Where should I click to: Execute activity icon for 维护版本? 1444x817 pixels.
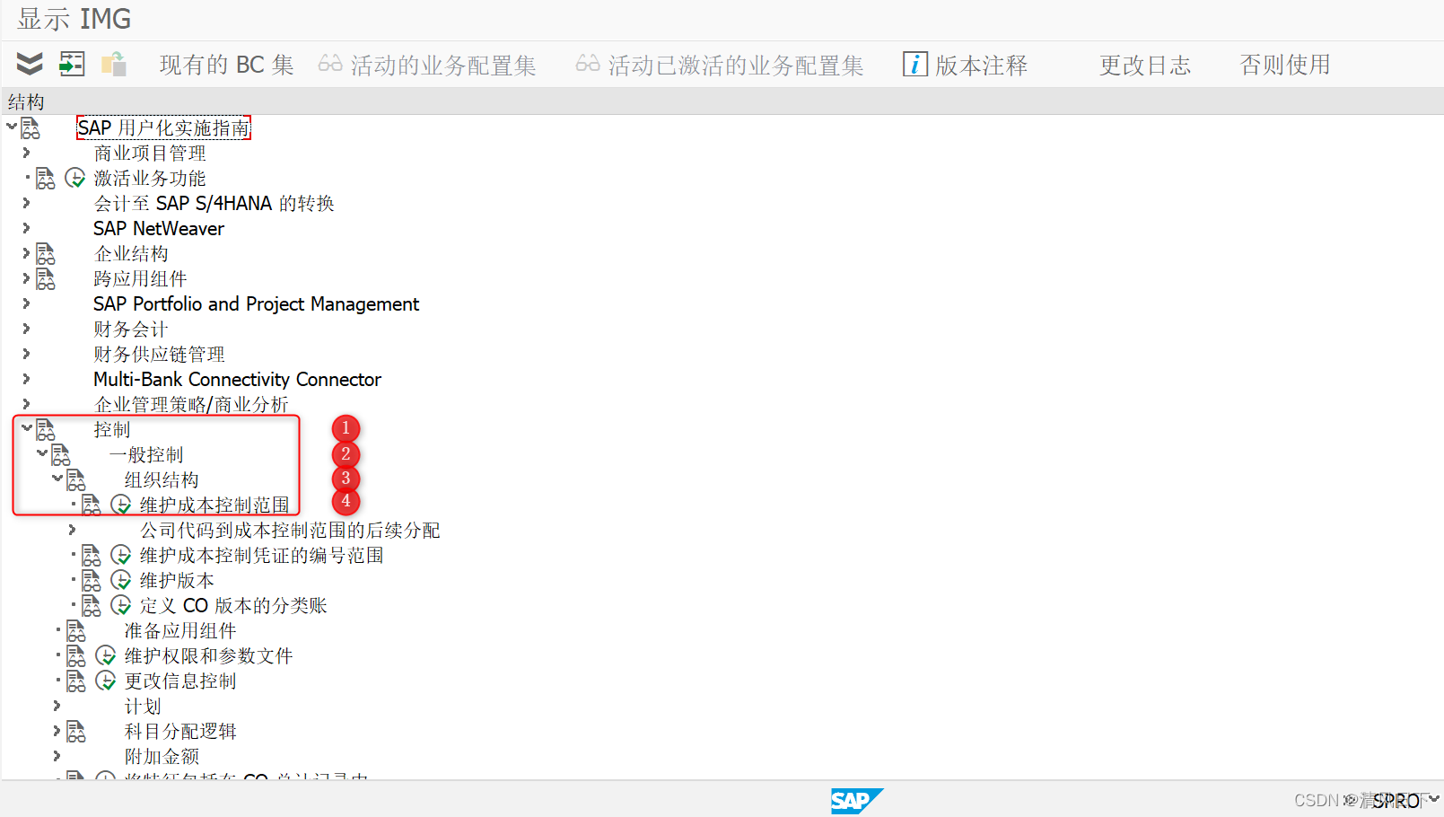[x=121, y=581]
